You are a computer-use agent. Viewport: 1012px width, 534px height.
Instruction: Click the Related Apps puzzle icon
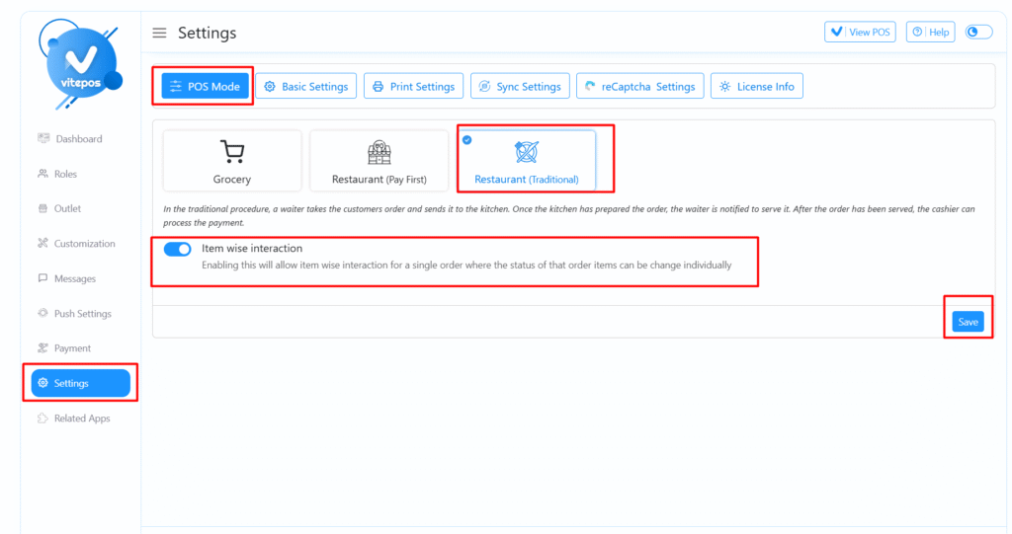point(42,418)
